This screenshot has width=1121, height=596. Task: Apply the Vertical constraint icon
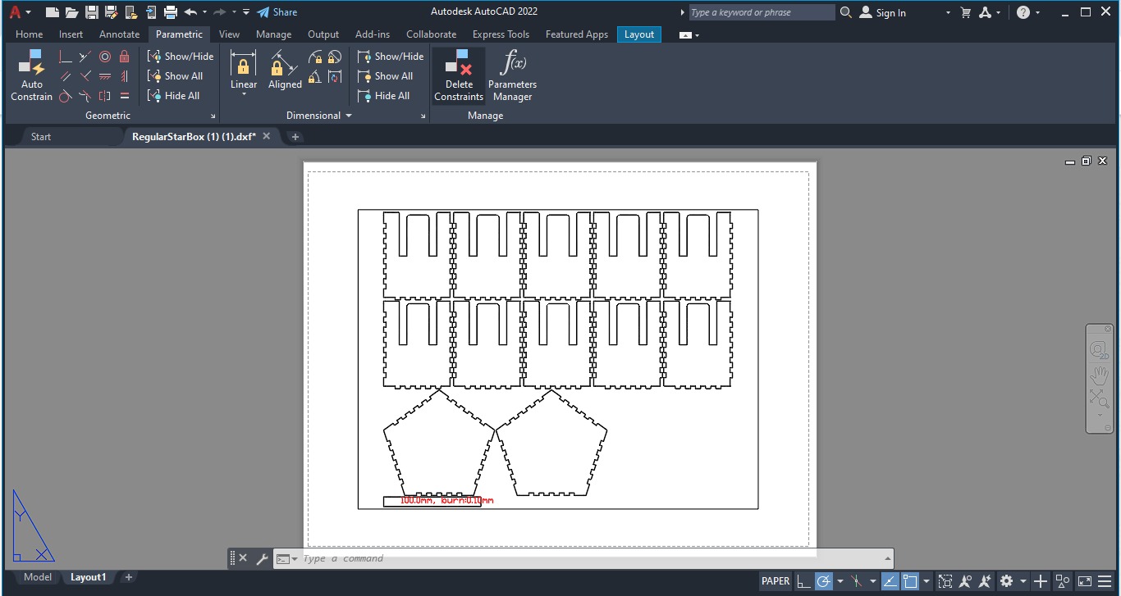pyautogui.click(x=125, y=76)
